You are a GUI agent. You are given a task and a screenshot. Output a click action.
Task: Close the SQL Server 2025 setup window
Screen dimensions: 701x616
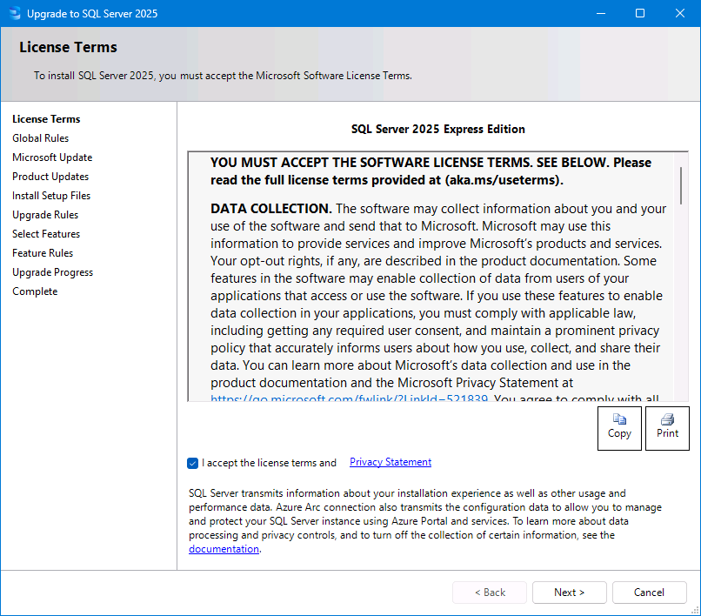tap(680, 13)
